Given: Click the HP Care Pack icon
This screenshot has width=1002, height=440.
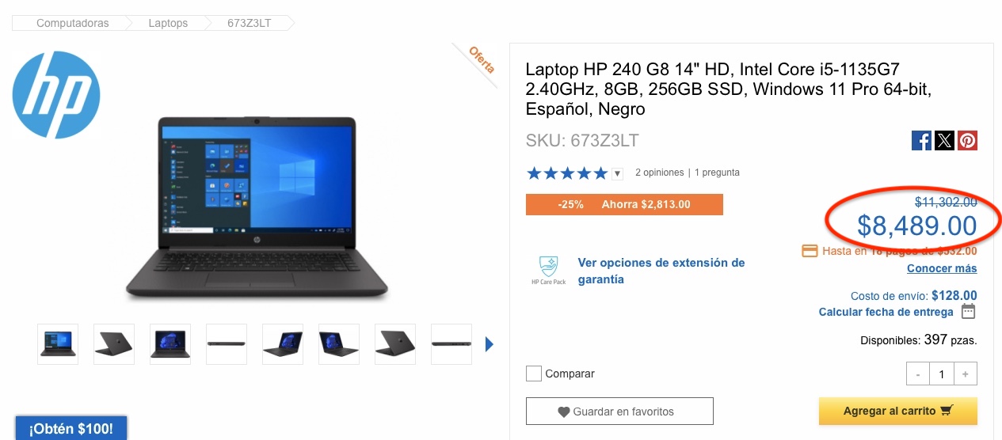Looking at the screenshot, I should (548, 270).
